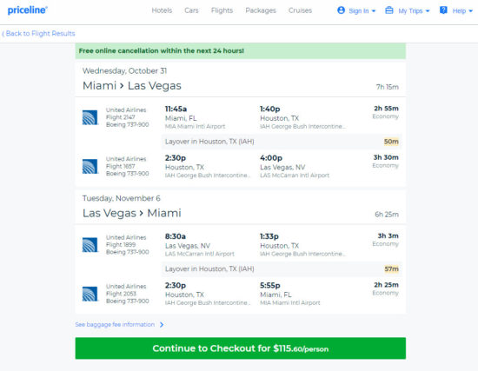Click United Airlines logo for Flight 1657
This screenshot has height=371, width=478.
(90, 167)
